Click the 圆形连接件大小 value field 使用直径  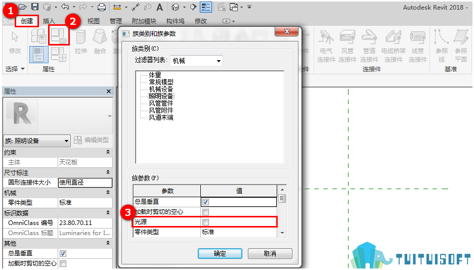tap(85, 183)
